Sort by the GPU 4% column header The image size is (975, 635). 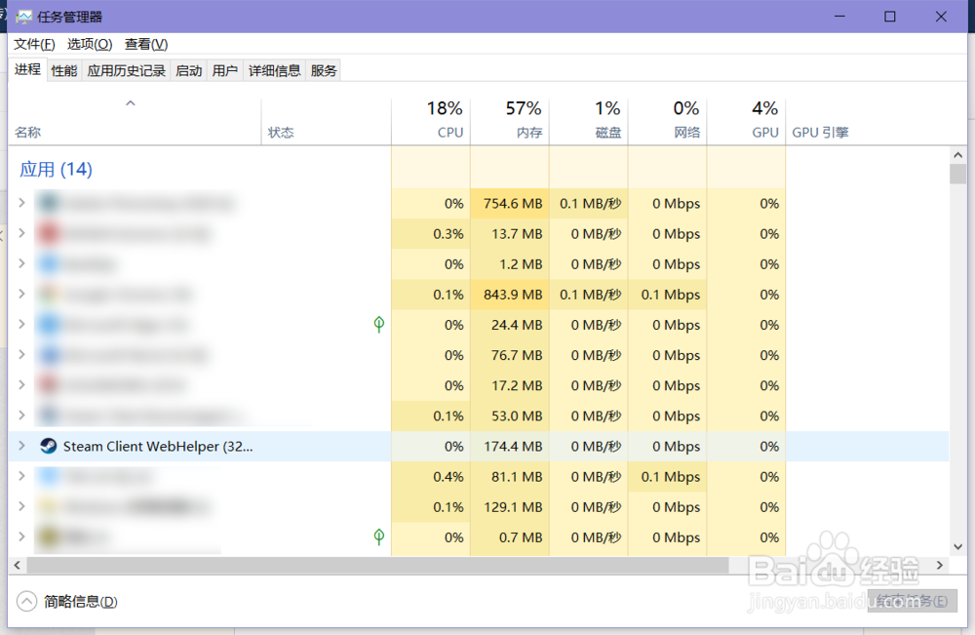[x=746, y=121]
